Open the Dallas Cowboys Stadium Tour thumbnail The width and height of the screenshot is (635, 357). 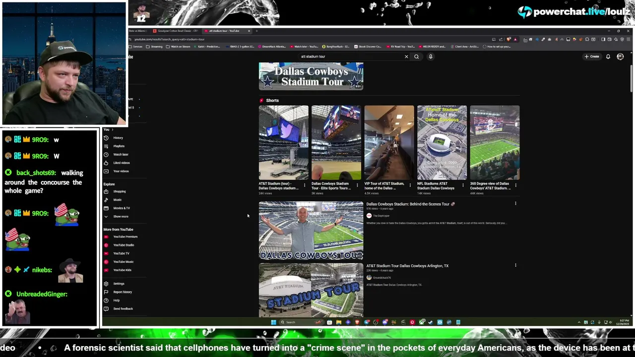(x=311, y=76)
